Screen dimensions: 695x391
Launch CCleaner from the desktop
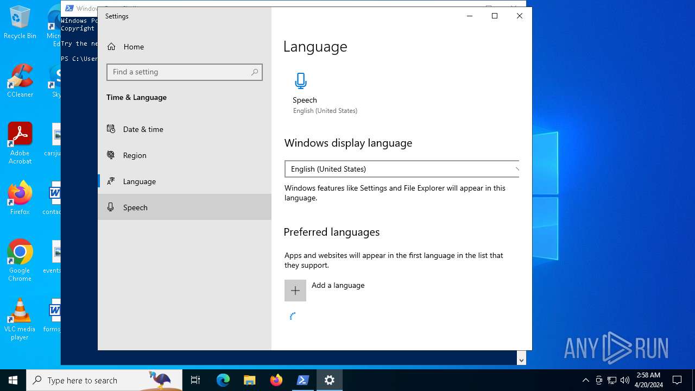(20, 81)
